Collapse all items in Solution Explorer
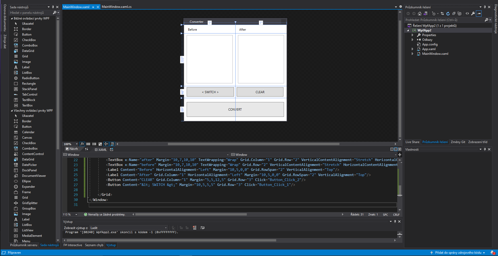The width and height of the screenshot is (498, 256). click(454, 14)
